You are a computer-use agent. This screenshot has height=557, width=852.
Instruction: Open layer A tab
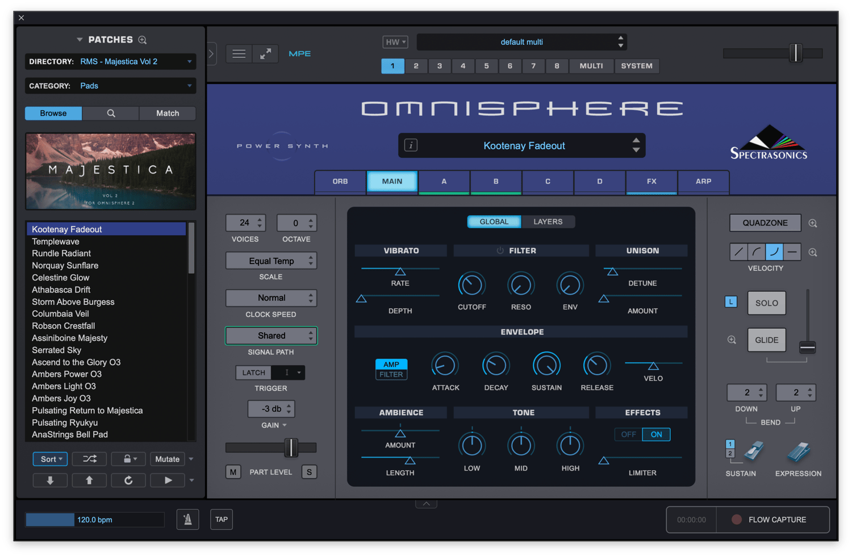coord(444,182)
